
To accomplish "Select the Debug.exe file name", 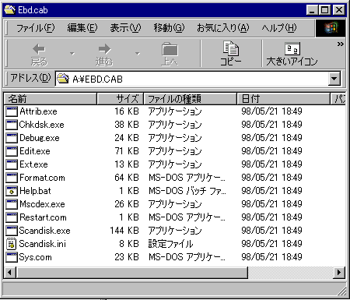I will pyautogui.click(x=40, y=138).
